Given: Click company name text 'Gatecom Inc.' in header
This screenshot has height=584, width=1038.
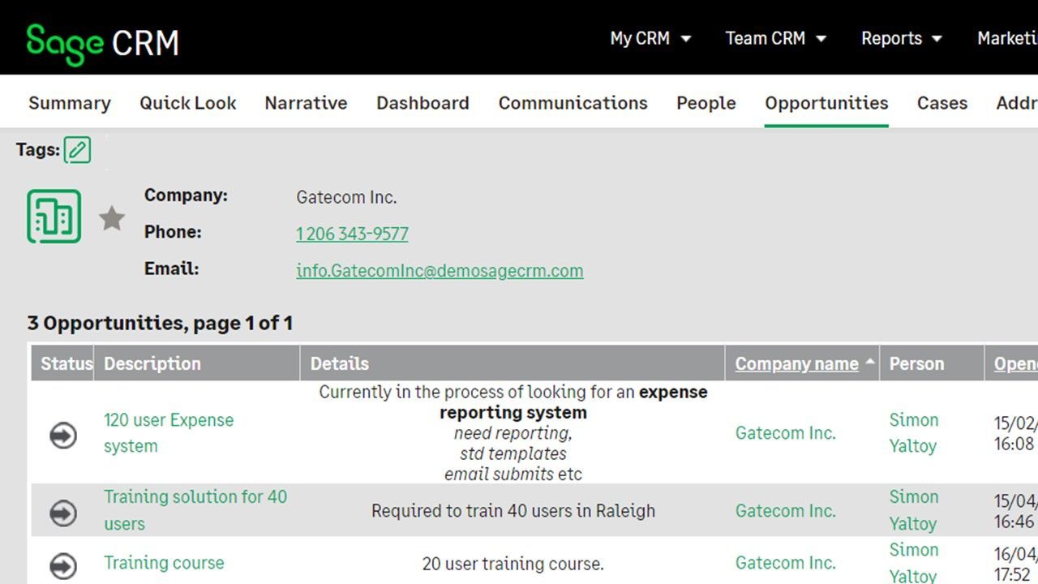Looking at the screenshot, I should pyautogui.click(x=346, y=197).
